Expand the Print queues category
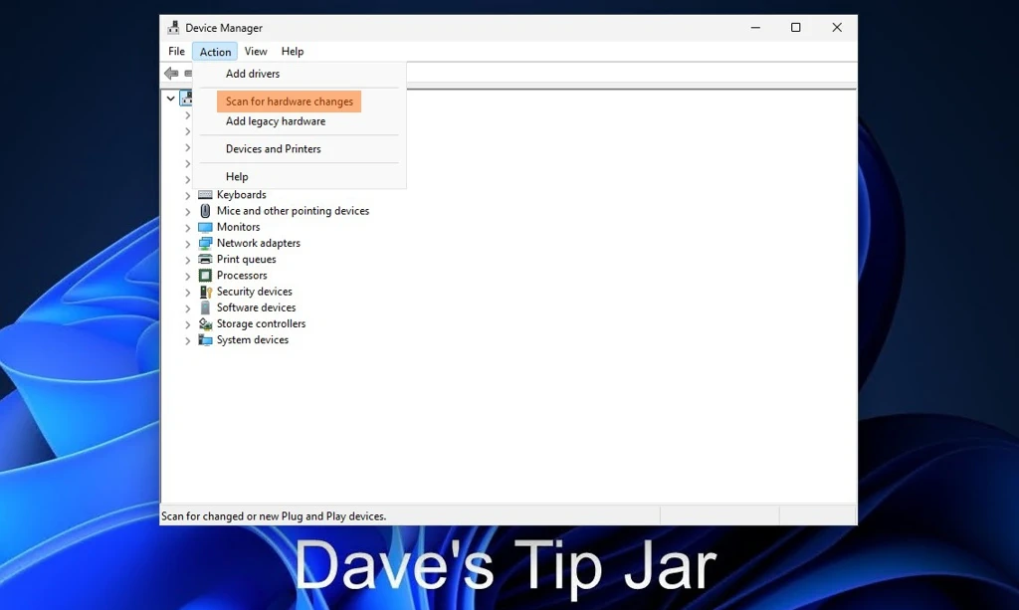 (x=187, y=260)
